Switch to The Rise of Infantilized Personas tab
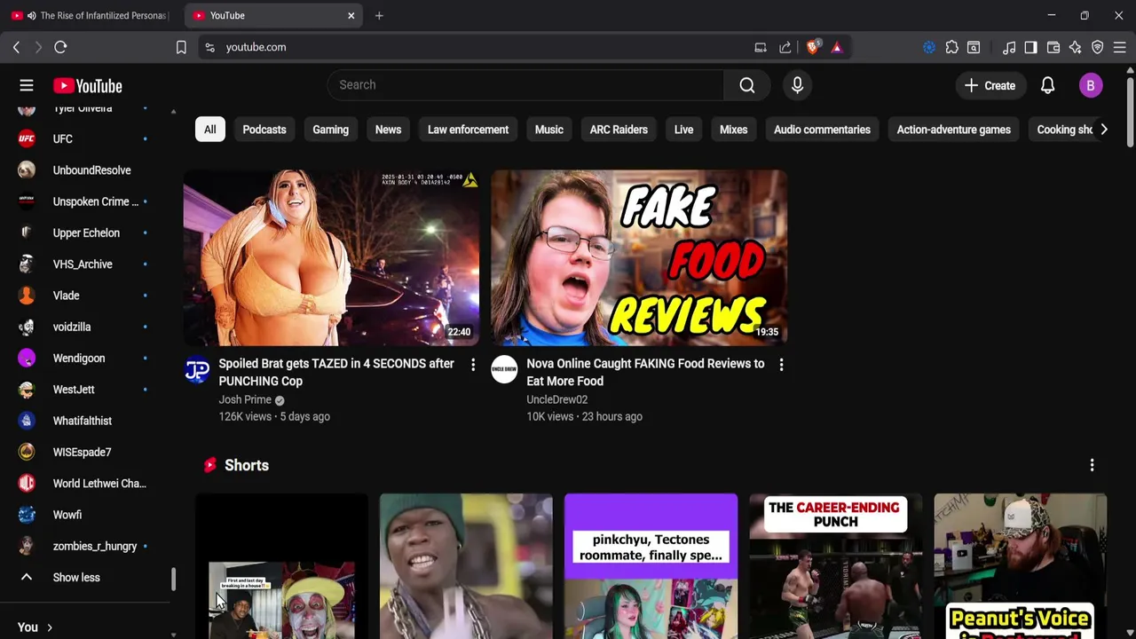The width and height of the screenshot is (1136, 639). [x=89, y=15]
